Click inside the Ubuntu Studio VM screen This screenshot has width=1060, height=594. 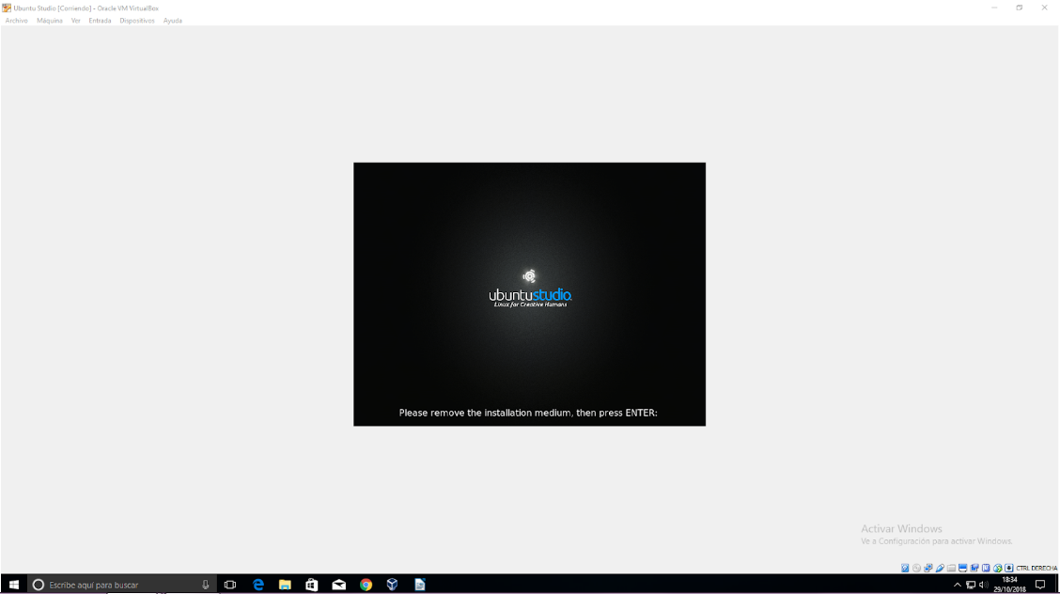pyautogui.click(x=529, y=294)
